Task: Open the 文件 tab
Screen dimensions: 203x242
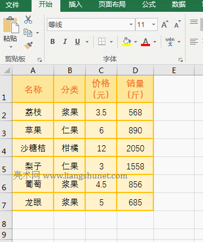Action: tap(12, 5)
